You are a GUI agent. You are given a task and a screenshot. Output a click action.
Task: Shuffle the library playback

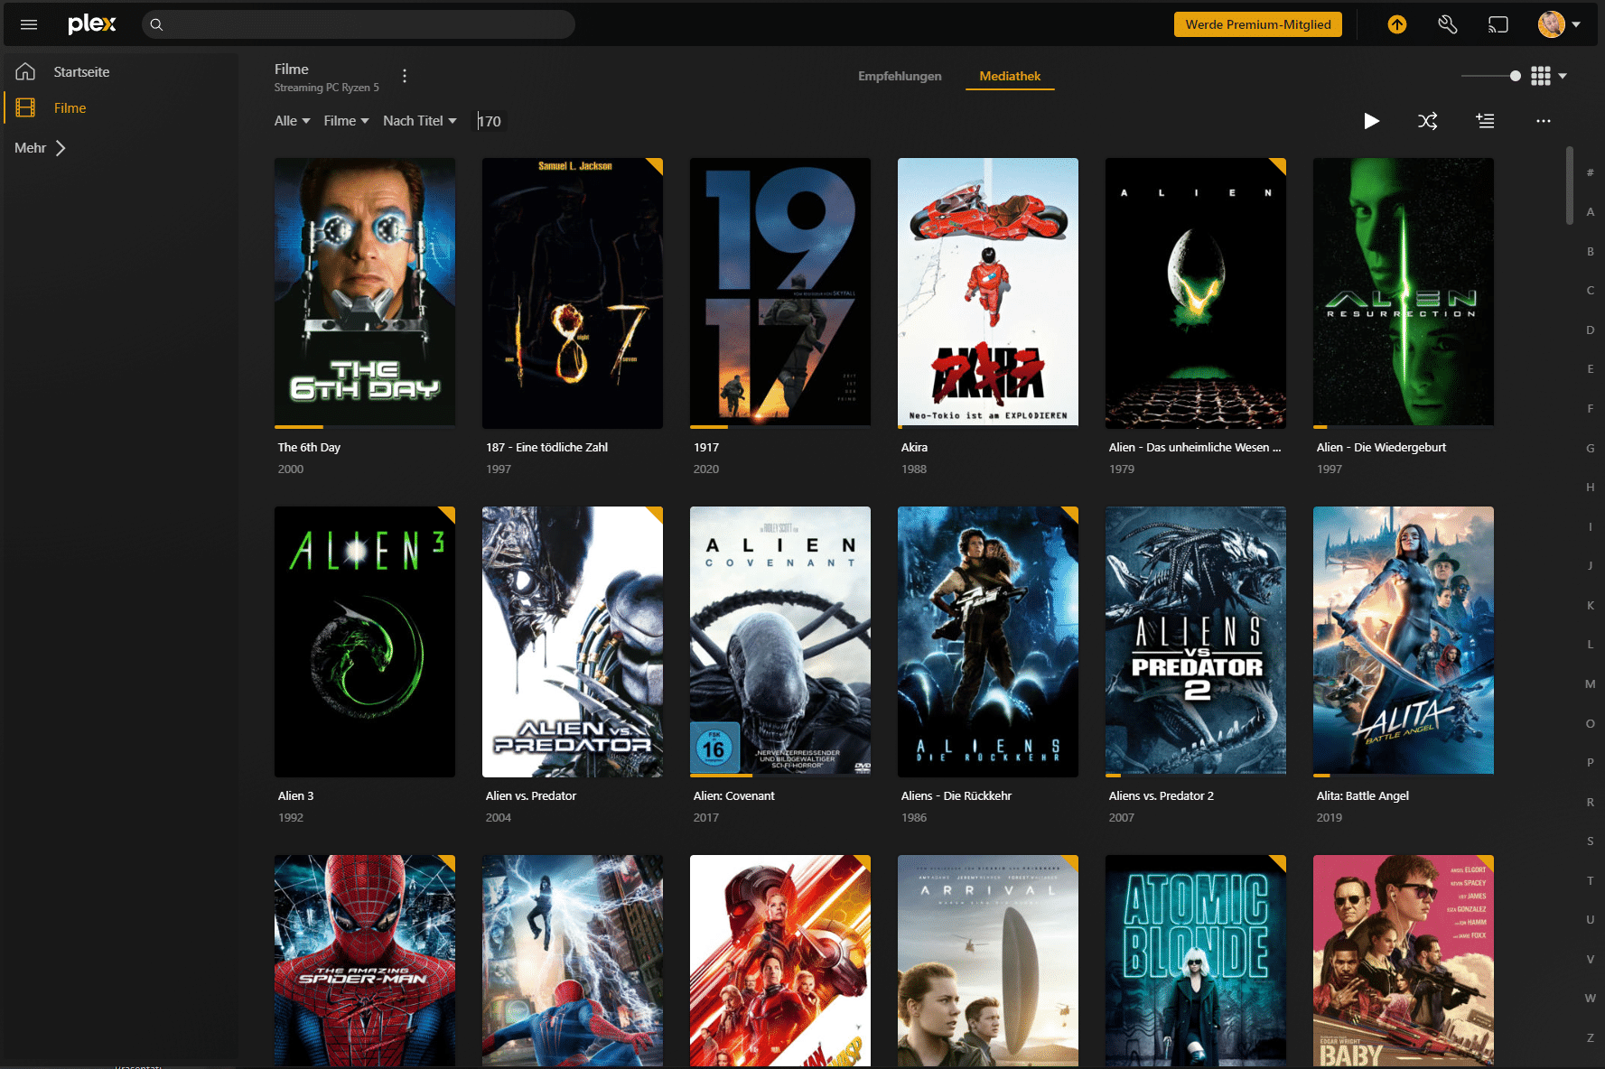(1428, 121)
